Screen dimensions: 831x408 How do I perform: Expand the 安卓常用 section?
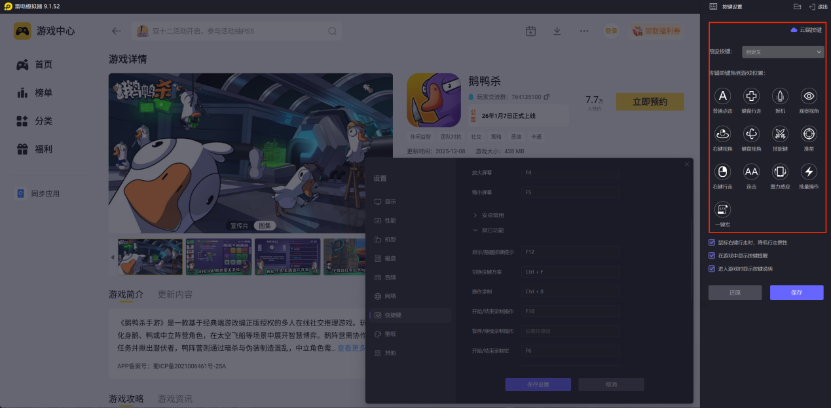pyautogui.click(x=489, y=215)
